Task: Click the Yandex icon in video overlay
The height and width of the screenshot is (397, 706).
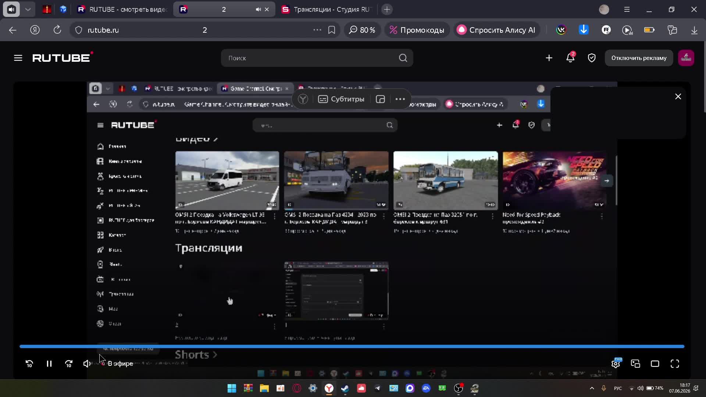Action: pos(303,99)
